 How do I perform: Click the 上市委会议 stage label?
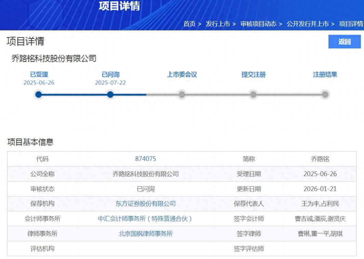point(182,74)
